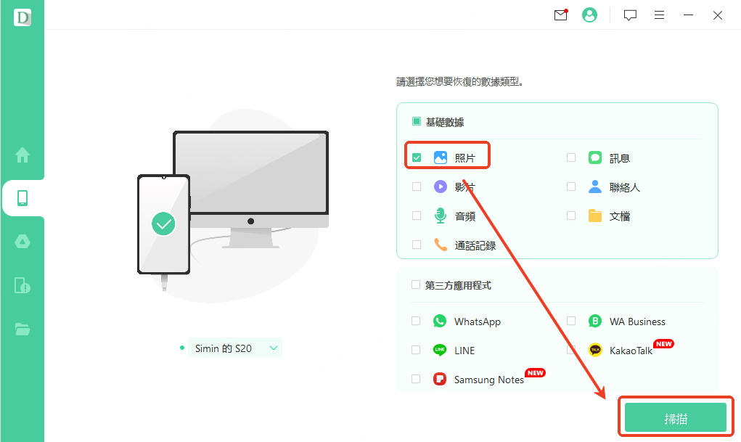Click the contacts person icon

point(595,187)
